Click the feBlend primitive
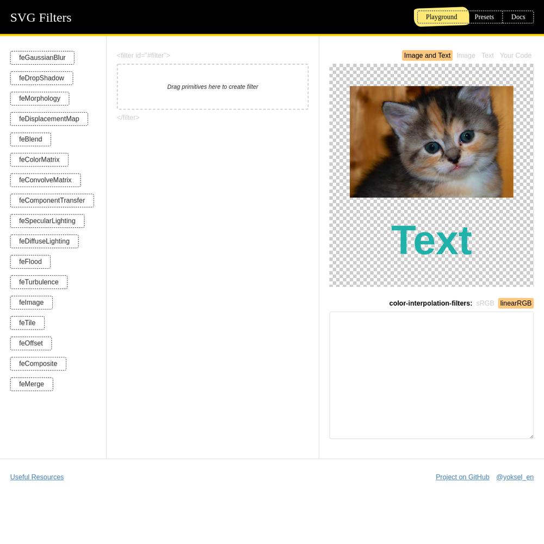Image resolution: width=544 pixels, height=544 pixels. click(x=30, y=139)
